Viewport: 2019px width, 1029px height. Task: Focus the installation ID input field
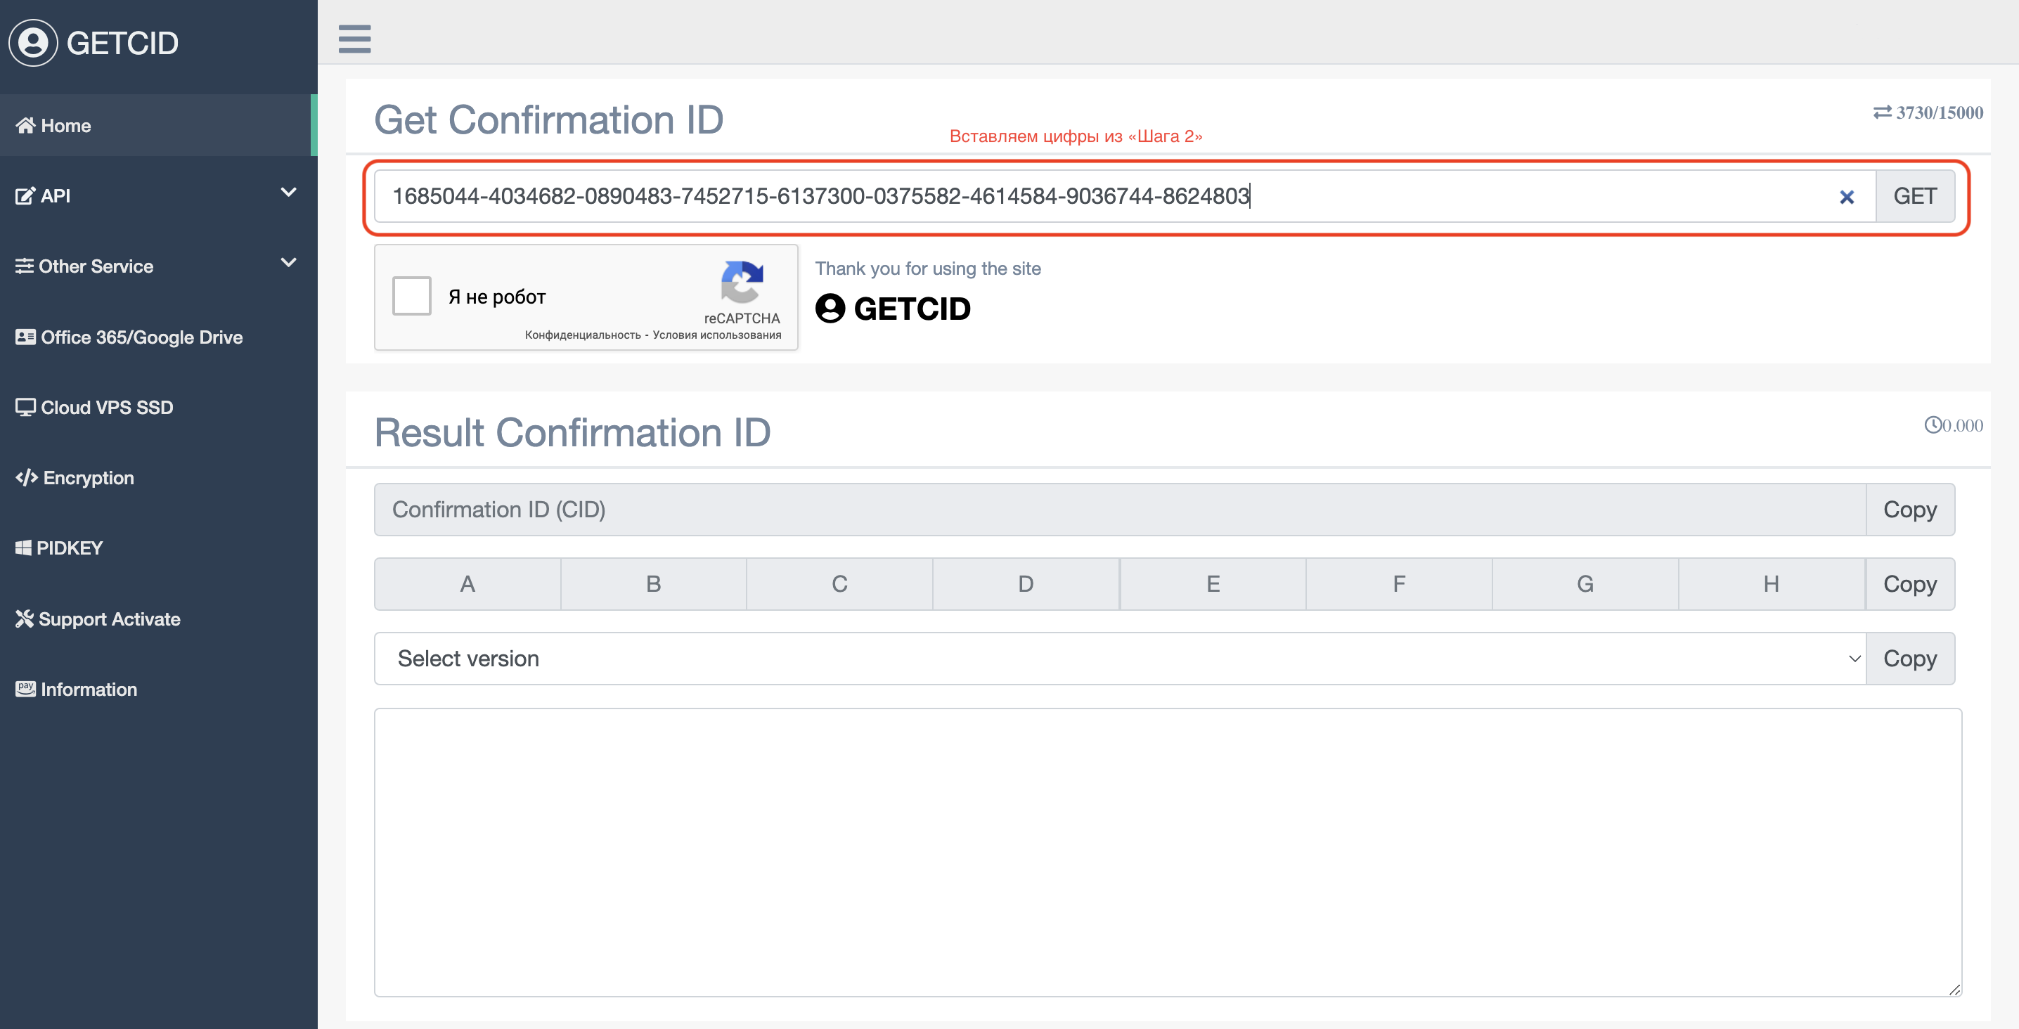pyautogui.click(x=1125, y=196)
